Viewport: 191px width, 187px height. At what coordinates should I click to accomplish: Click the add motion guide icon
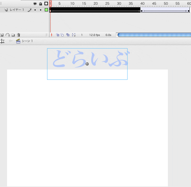(x=7, y=35)
